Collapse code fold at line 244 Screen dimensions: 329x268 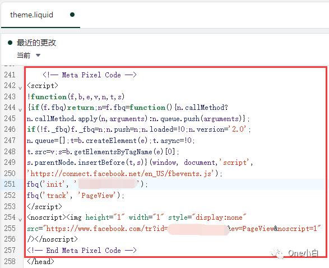pos(20,110)
